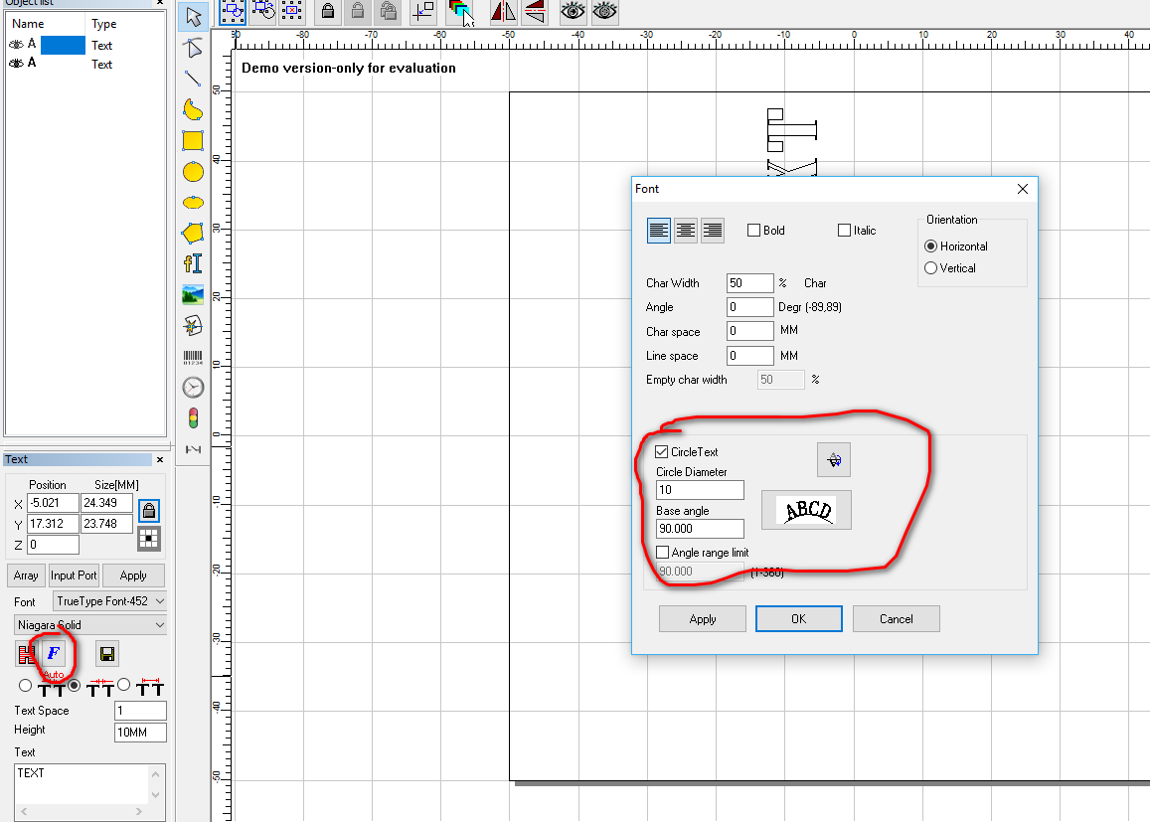This screenshot has width=1150, height=822.
Task: Open the TrueType Font-452 dropdown
Action: [x=109, y=601]
